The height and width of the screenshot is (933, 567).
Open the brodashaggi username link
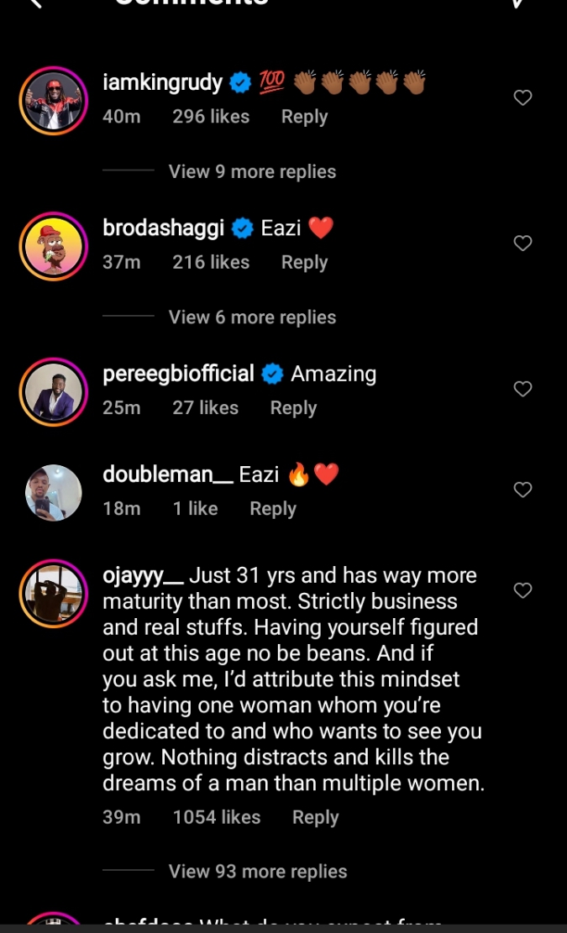(x=163, y=228)
